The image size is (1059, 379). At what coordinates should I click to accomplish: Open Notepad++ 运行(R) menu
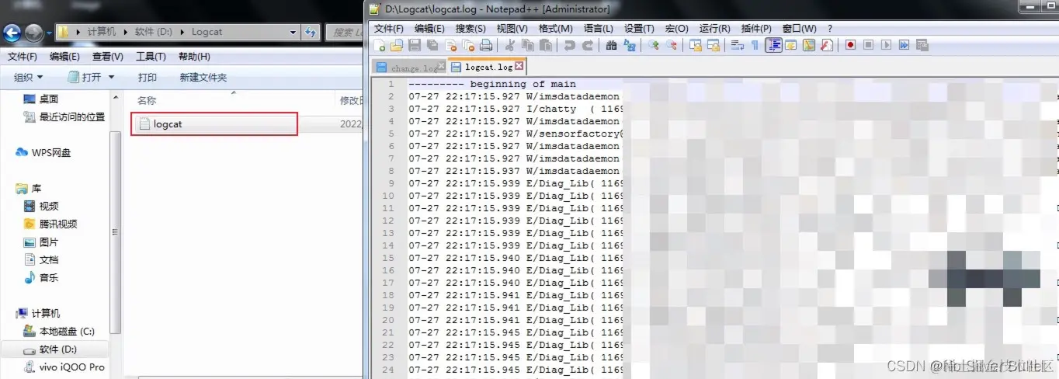(714, 29)
